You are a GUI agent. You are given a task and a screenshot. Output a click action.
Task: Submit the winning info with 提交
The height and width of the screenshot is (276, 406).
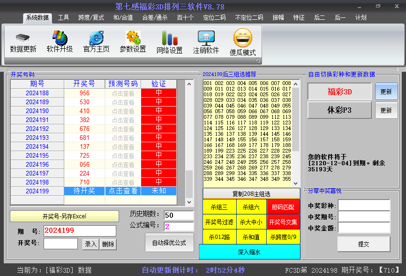[x=364, y=244]
